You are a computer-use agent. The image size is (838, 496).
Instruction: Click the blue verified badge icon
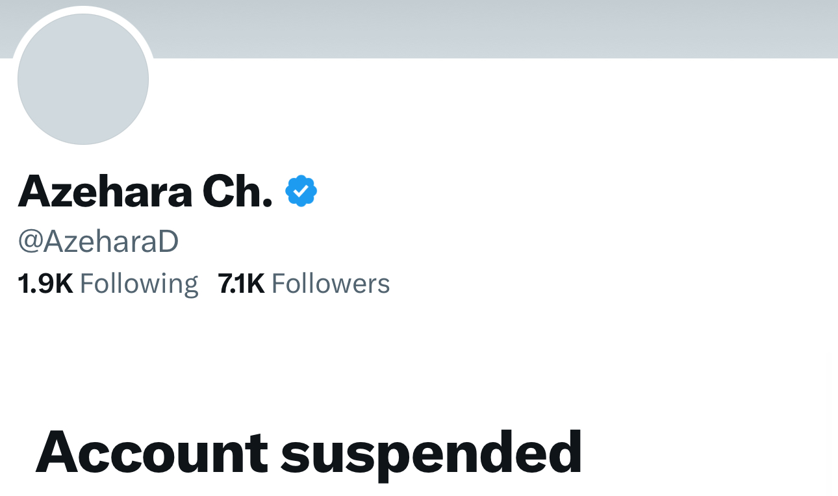coord(301,191)
